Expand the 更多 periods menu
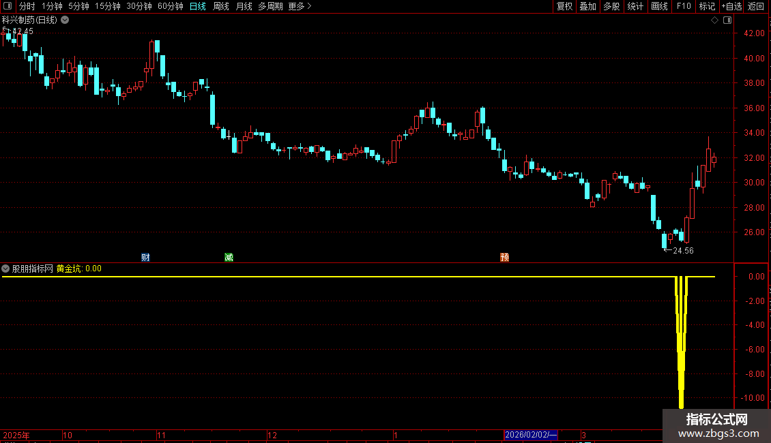This screenshot has width=771, height=443. [x=300, y=6]
